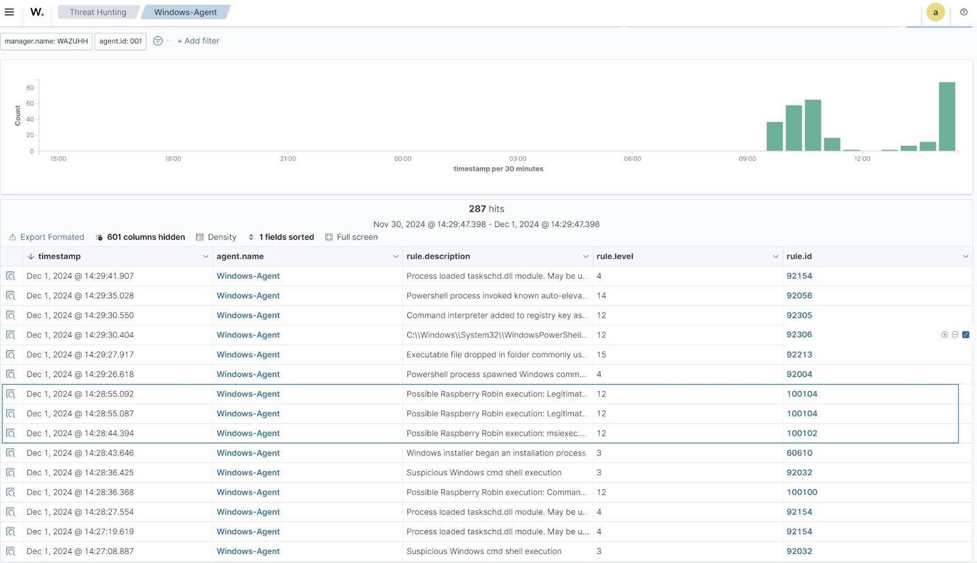The image size is (977, 563).
Task: Select the Windows-Agent breadcrumb tab
Action: pos(185,12)
